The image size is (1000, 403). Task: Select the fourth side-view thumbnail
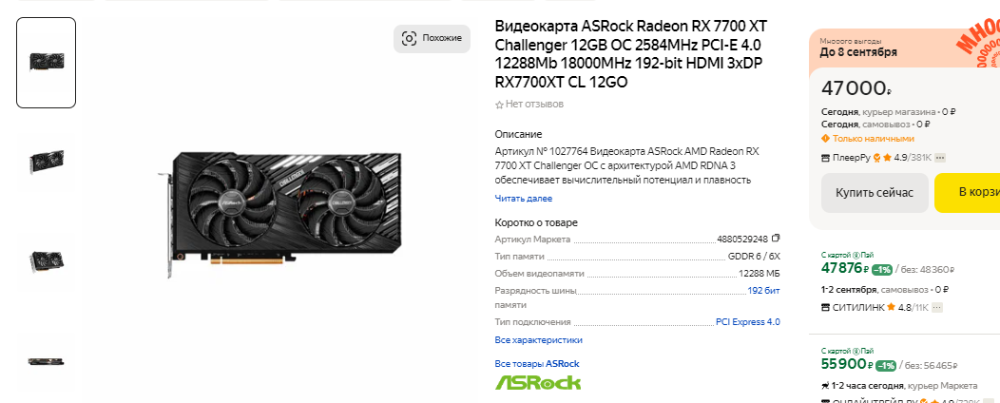tap(46, 361)
